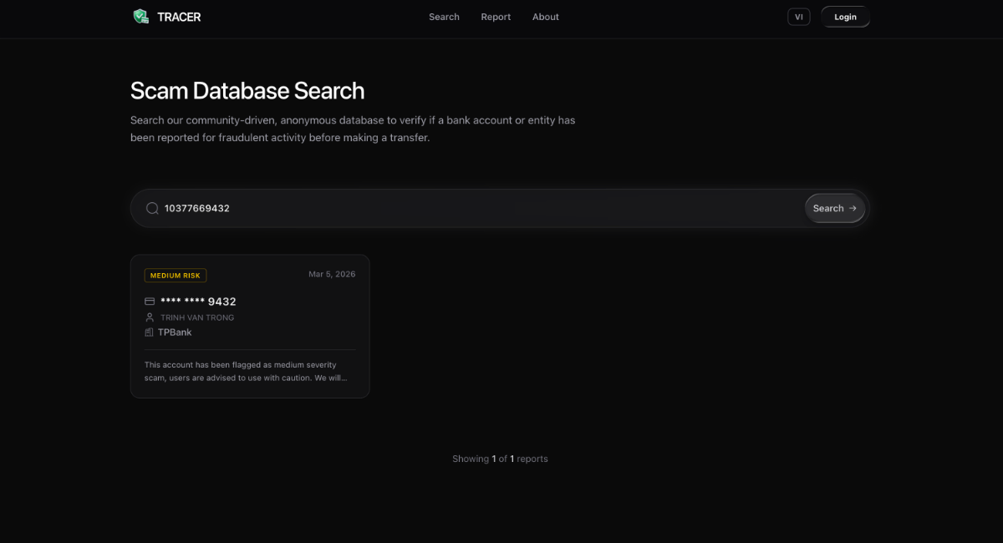Screen dimensions: 1003x543
Task: Click the bank building icon beside TPBank
Action: 150,332
